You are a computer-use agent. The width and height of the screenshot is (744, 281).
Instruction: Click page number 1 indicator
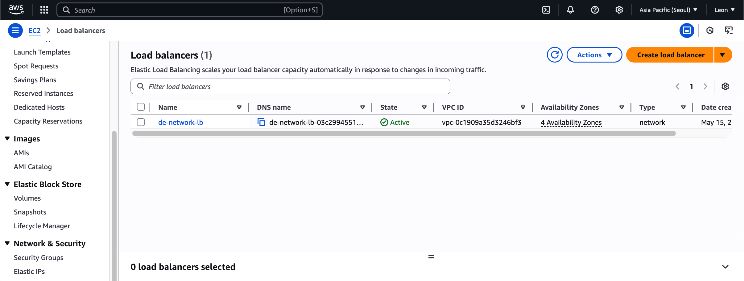point(691,86)
